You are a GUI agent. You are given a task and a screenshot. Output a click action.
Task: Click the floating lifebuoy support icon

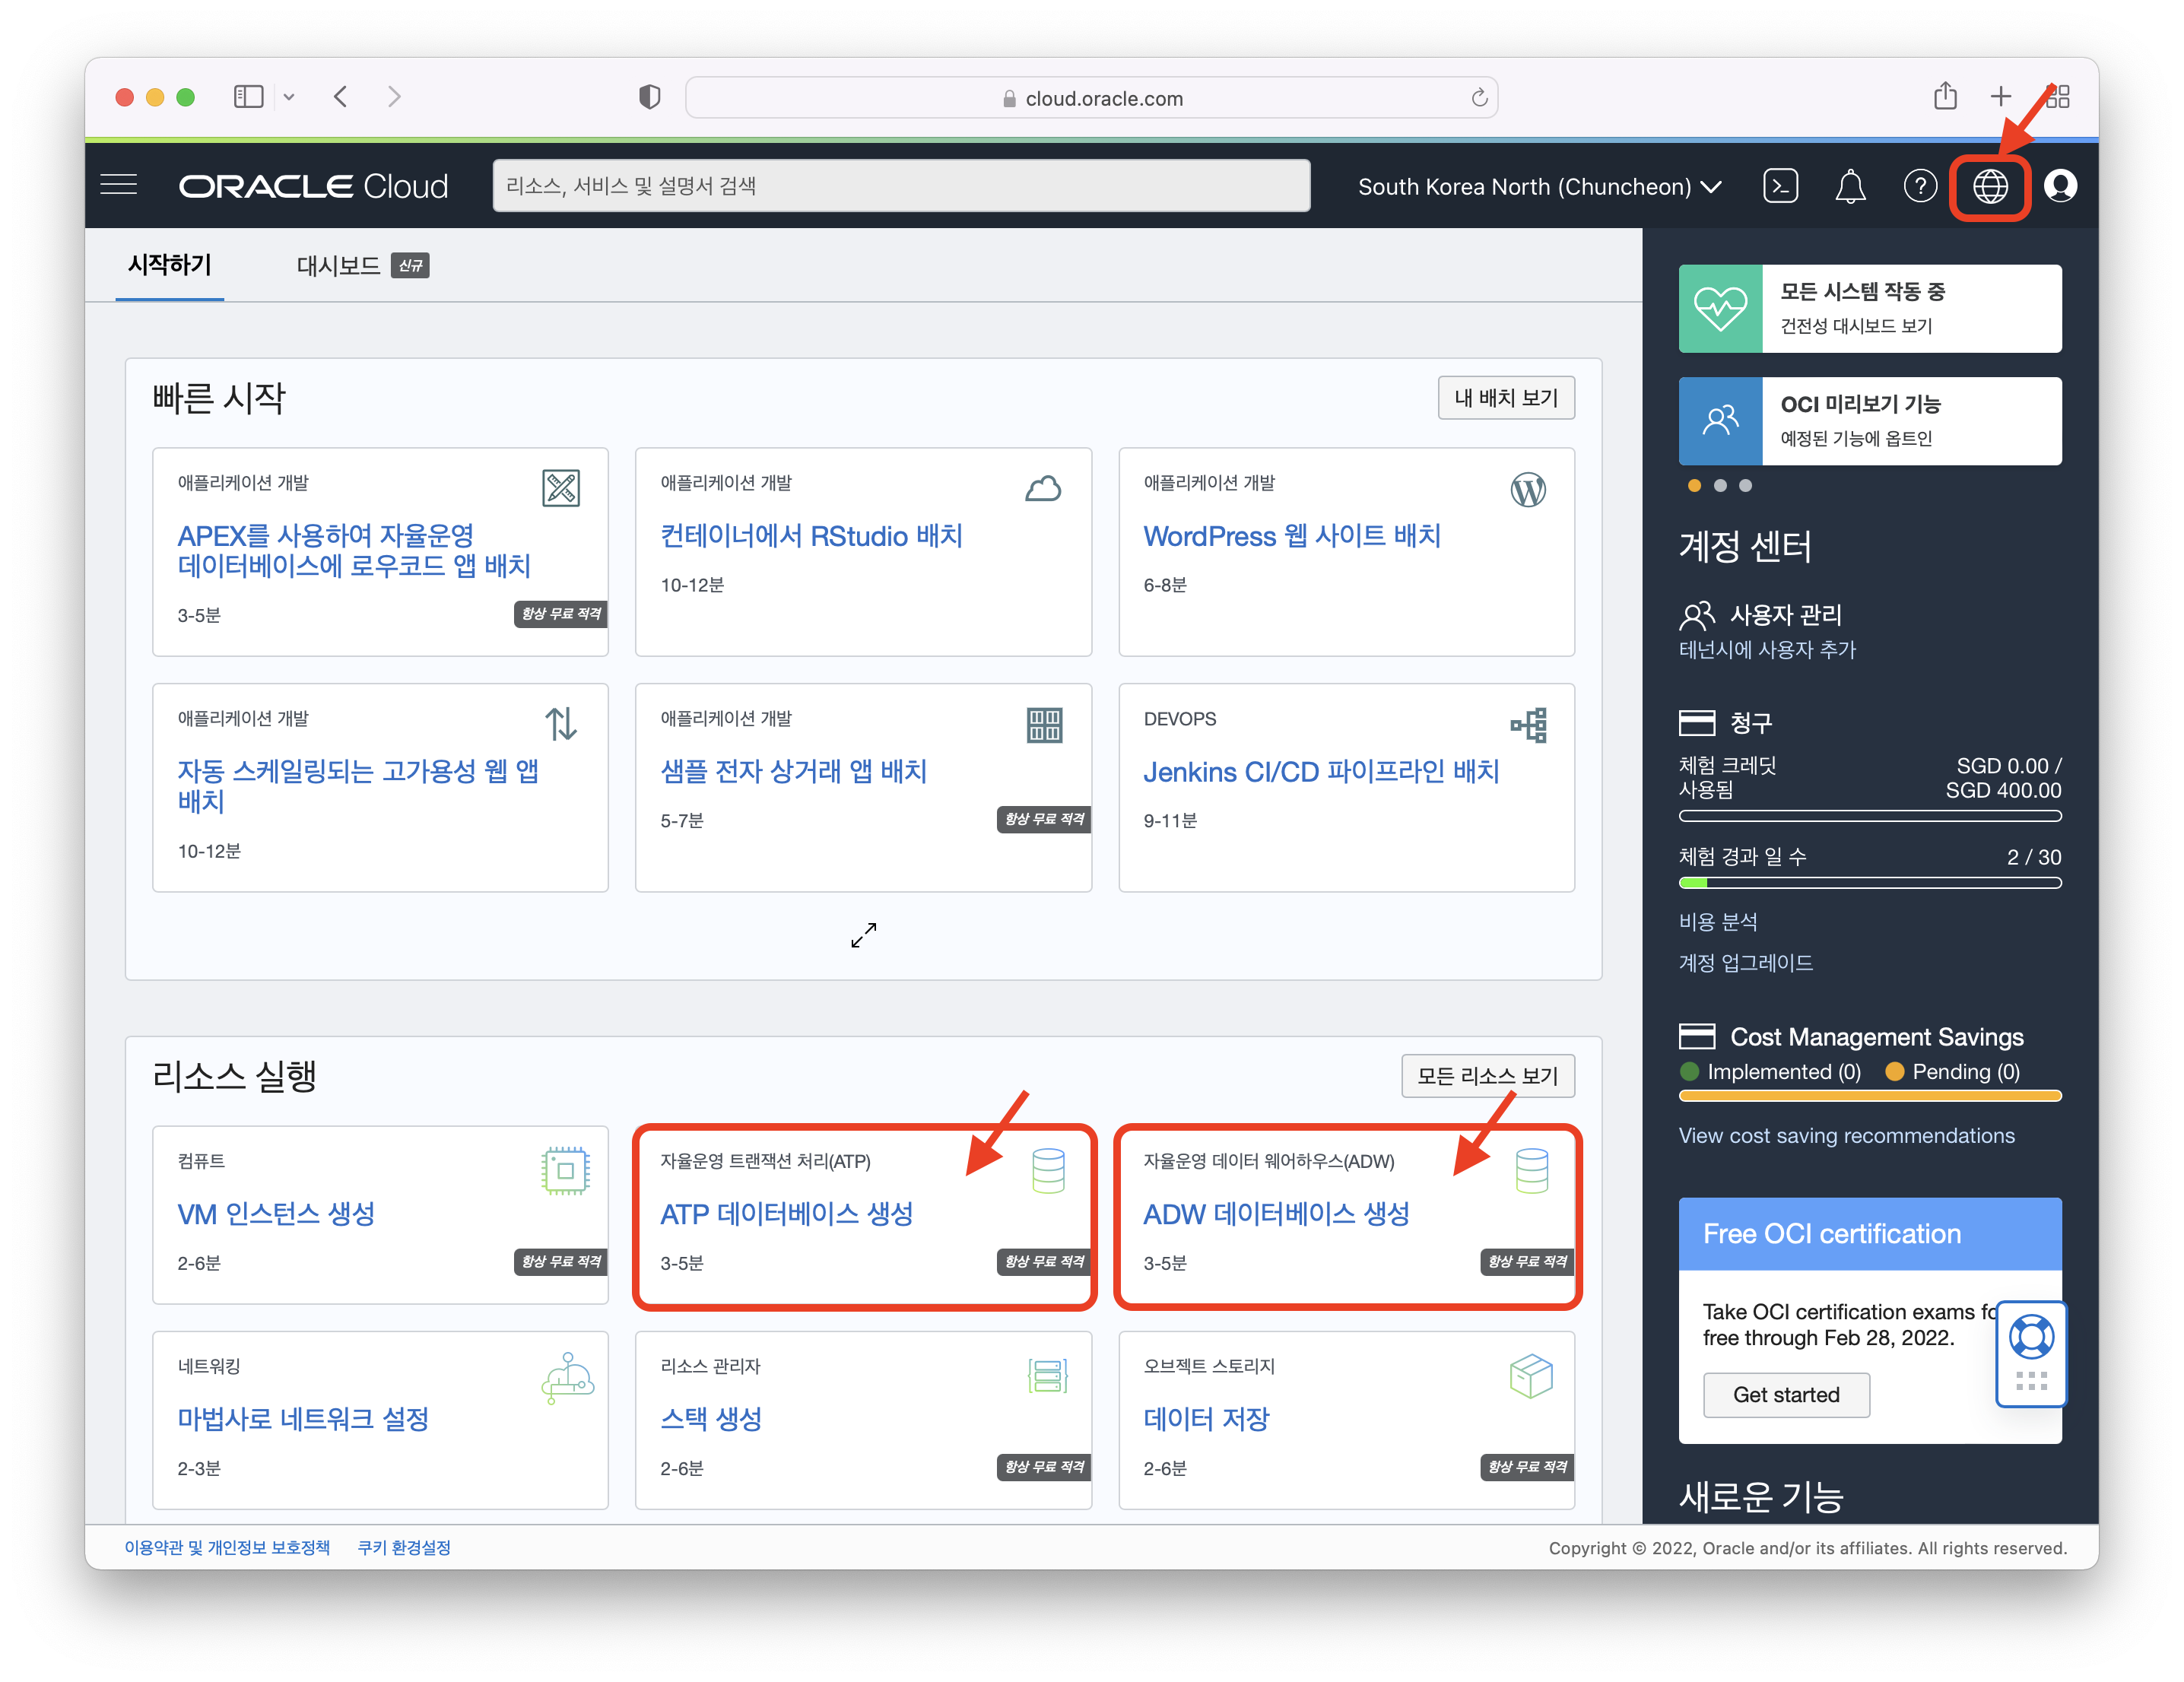click(x=2031, y=1337)
